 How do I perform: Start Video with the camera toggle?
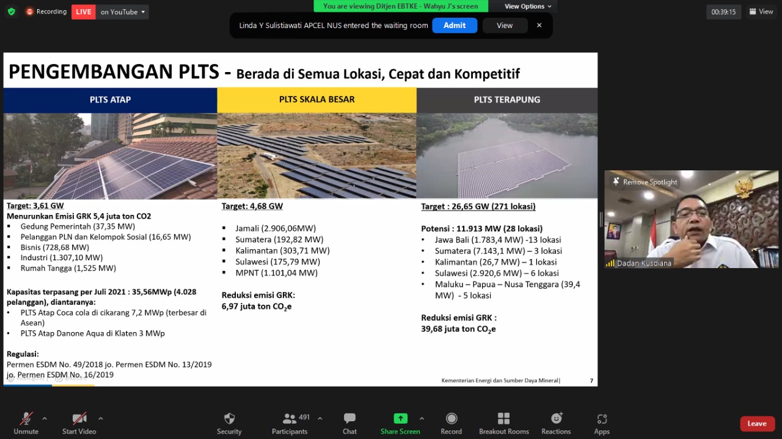(79, 419)
